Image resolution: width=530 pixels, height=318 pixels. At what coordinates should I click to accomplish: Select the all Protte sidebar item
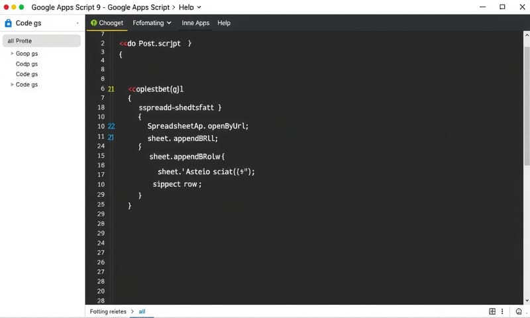click(x=42, y=41)
